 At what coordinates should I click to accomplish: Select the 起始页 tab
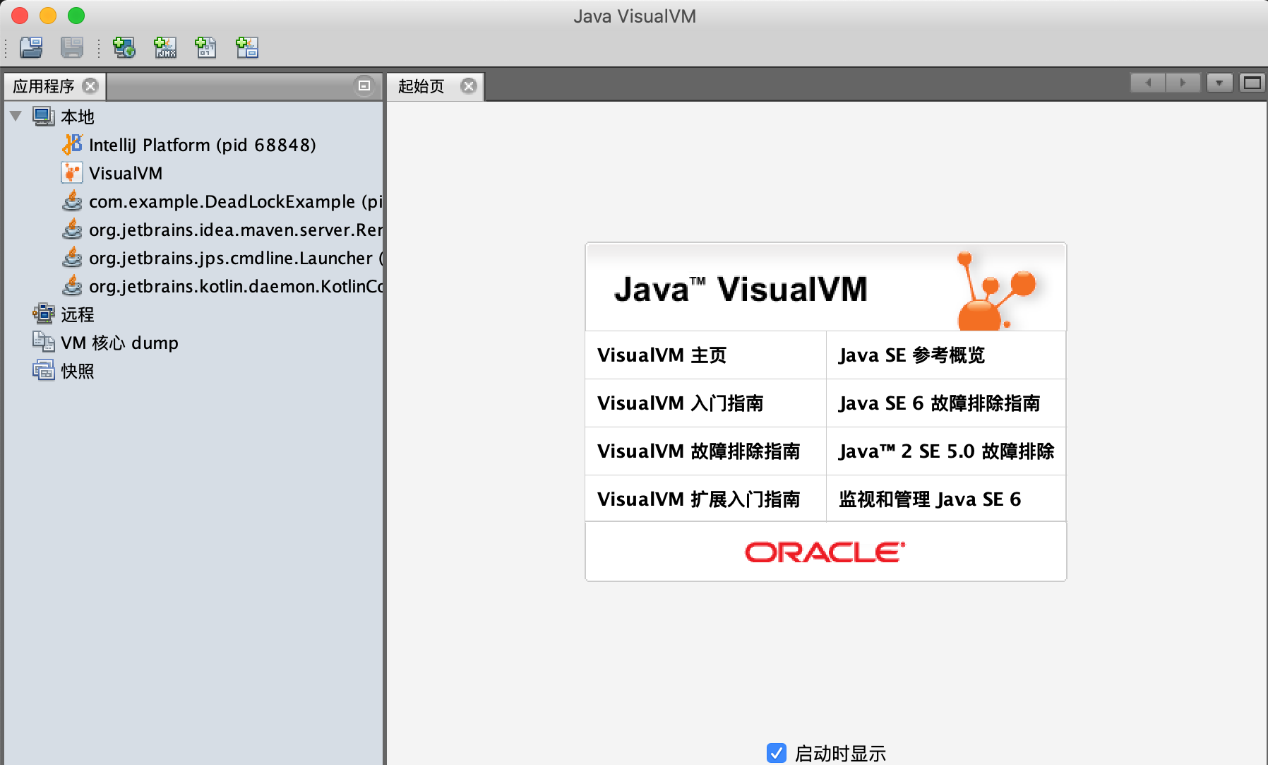coord(421,86)
